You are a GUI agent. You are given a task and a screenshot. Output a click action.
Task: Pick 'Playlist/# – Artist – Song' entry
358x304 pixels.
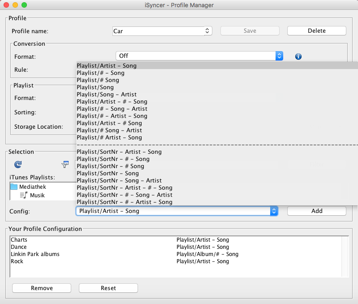tap(217, 116)
